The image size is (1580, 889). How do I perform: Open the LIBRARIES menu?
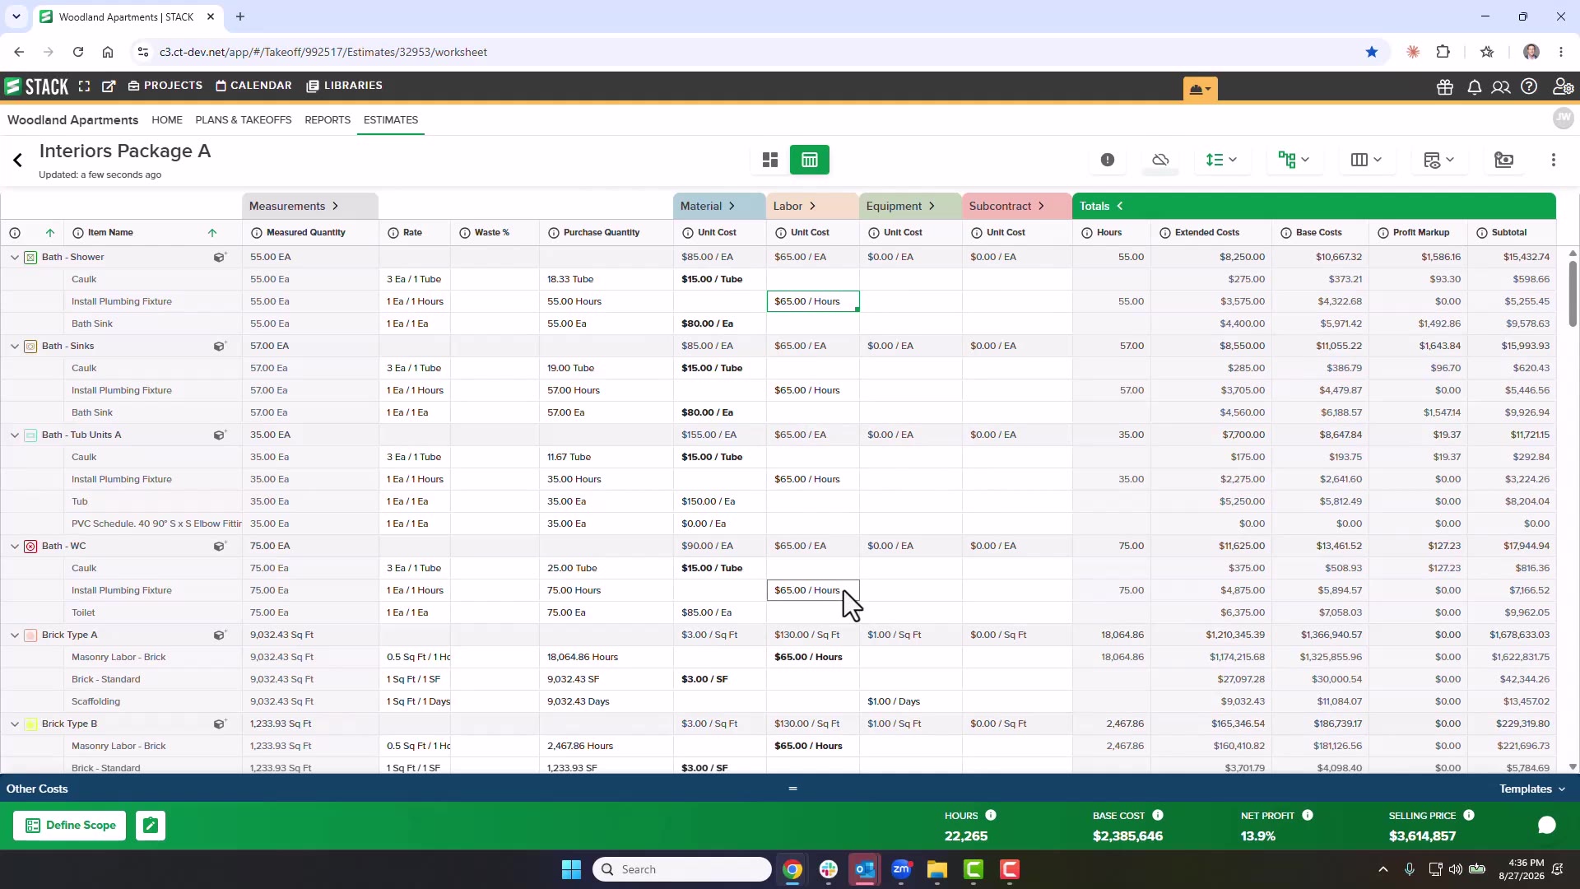point(344,86)
